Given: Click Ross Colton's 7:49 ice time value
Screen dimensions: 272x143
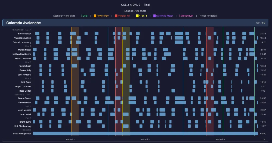Looking at the screenshot, I should pos(263,91).
